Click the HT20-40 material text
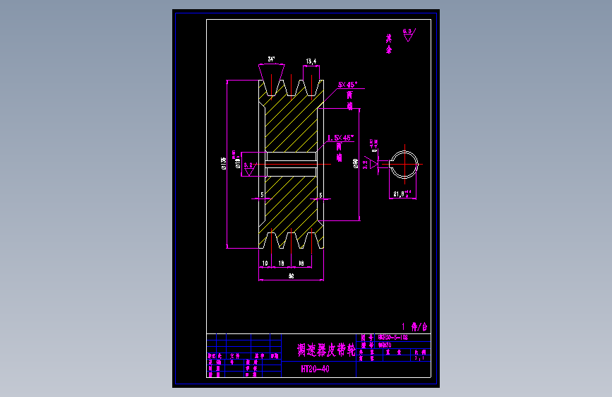Screen dimensions: 612x397 tap(315, 369)
